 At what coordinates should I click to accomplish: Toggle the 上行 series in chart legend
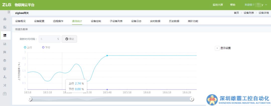point(28,47)
